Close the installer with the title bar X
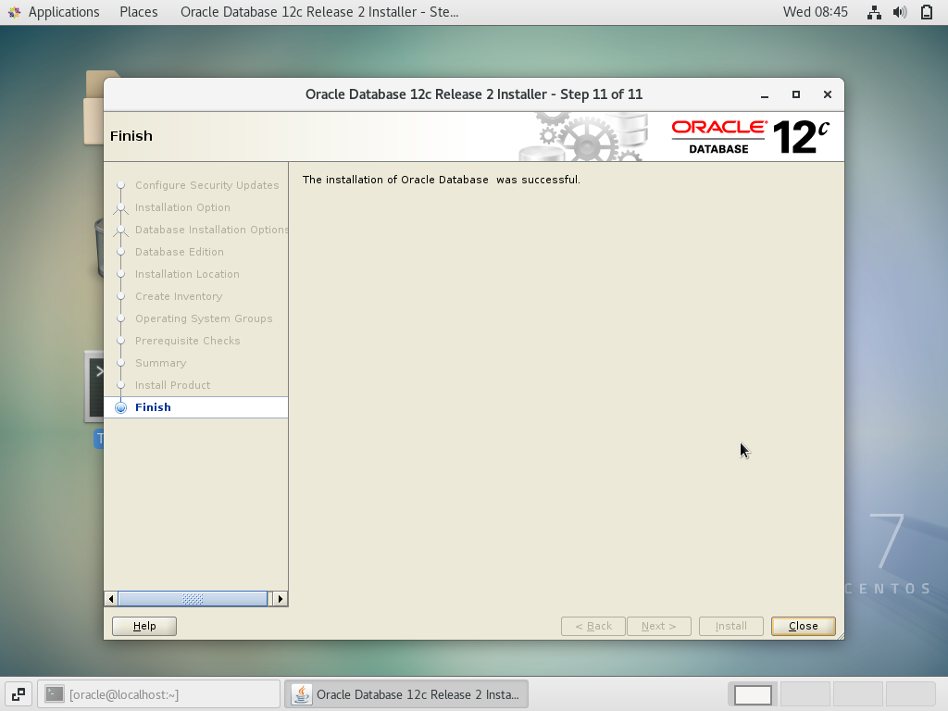 [828, 94]
